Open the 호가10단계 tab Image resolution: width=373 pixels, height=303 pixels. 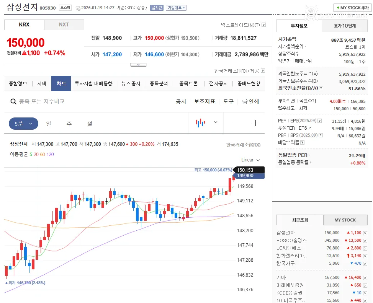click(x=345, y=26)
